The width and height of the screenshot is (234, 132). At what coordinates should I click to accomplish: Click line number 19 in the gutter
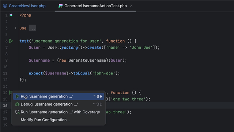click(x=5, y=125)
